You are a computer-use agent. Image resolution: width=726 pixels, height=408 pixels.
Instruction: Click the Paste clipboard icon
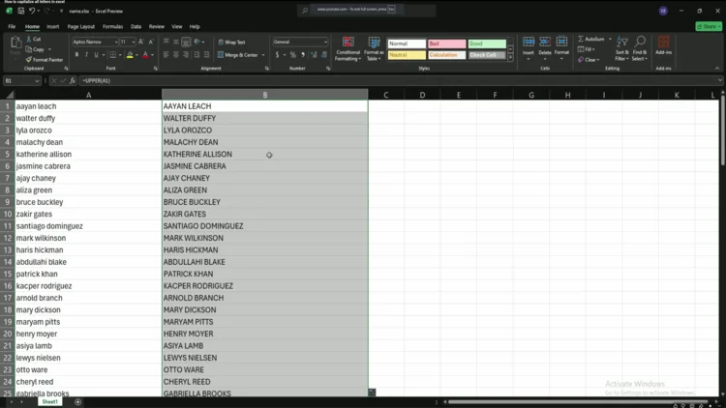click(15, 43)
